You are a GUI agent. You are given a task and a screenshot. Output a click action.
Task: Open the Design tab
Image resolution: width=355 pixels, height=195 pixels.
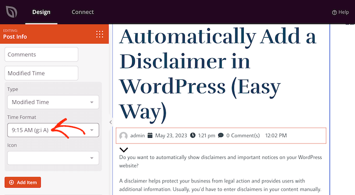pos(41,12)
